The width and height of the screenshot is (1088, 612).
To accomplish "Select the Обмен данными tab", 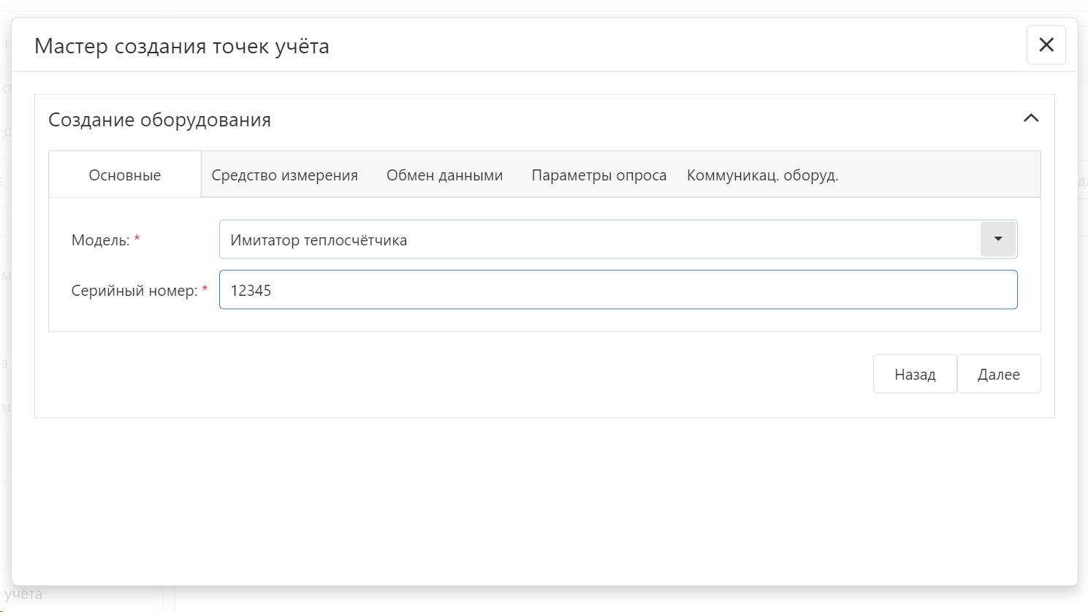I will tap(444, 175).
